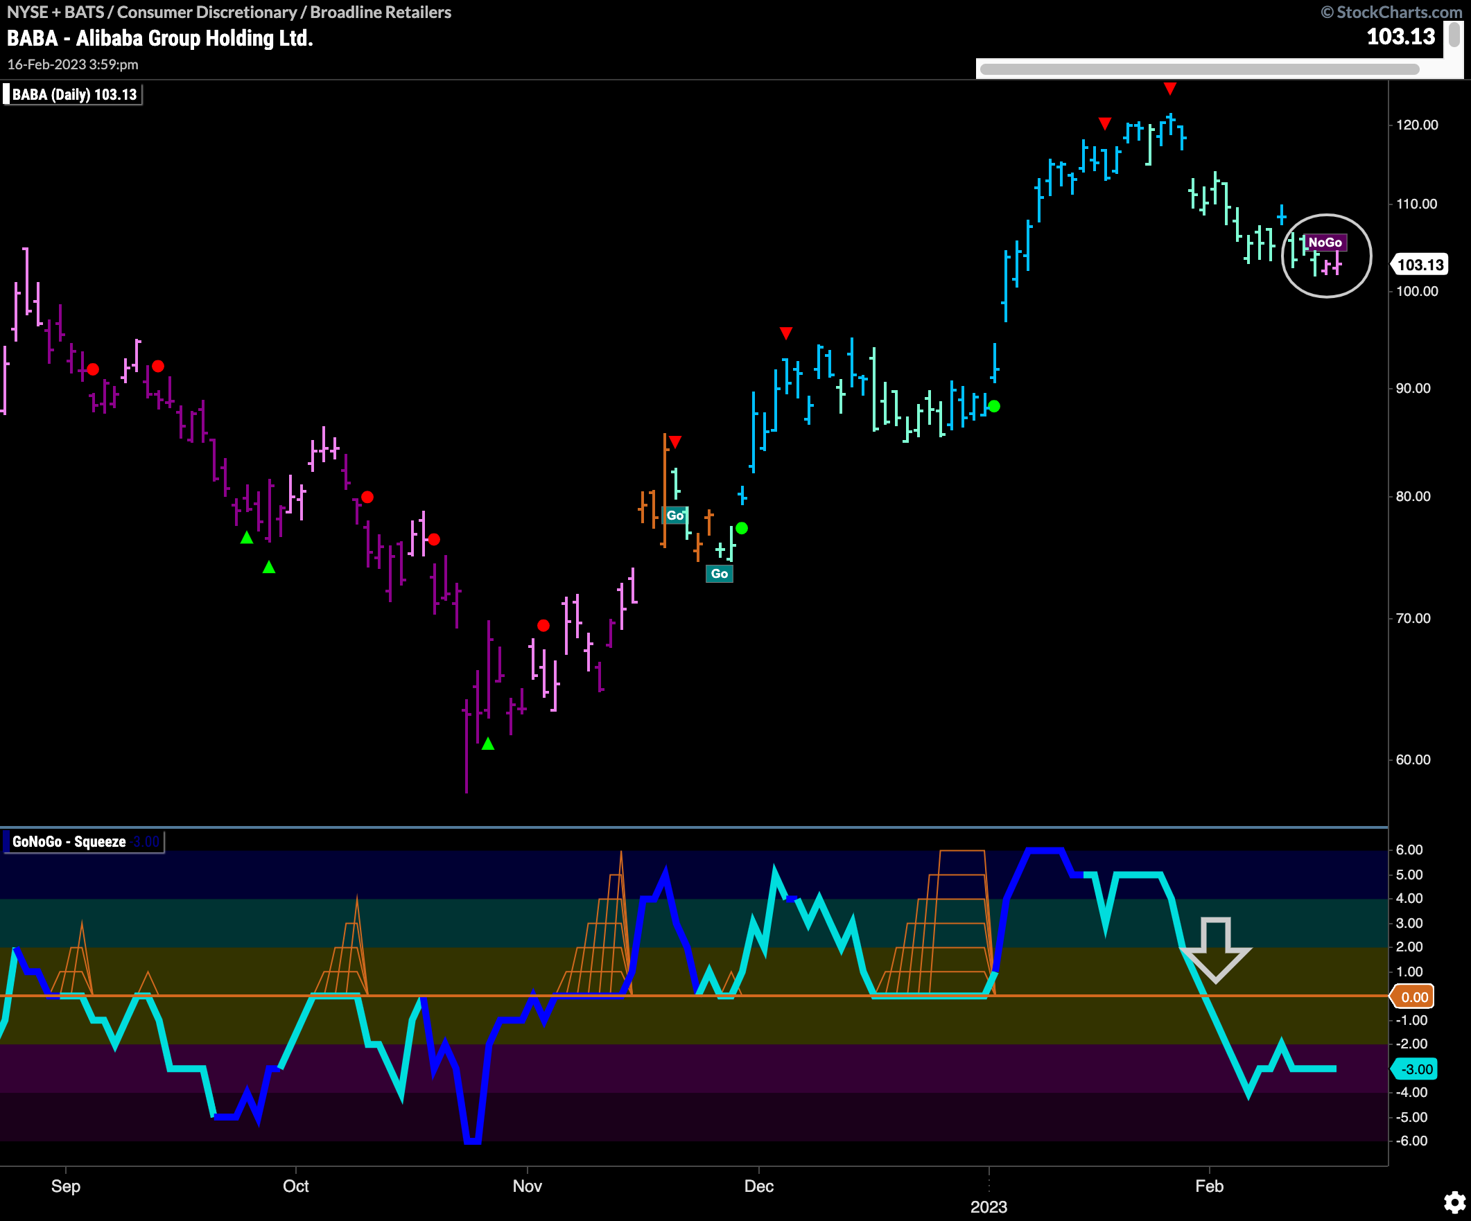Click the red dot near 76 in late October
Image resolution: width=1471 pixels, height=1221 pixels.
point(433,539)
